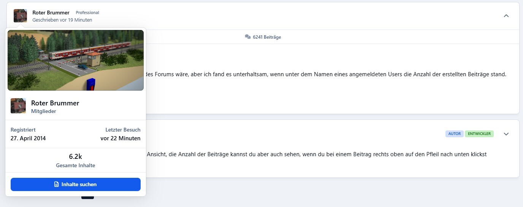Expand second post with the down chevron
This screenshot has height=207, width=523.
pyautogui.click(x=506, y=134)
